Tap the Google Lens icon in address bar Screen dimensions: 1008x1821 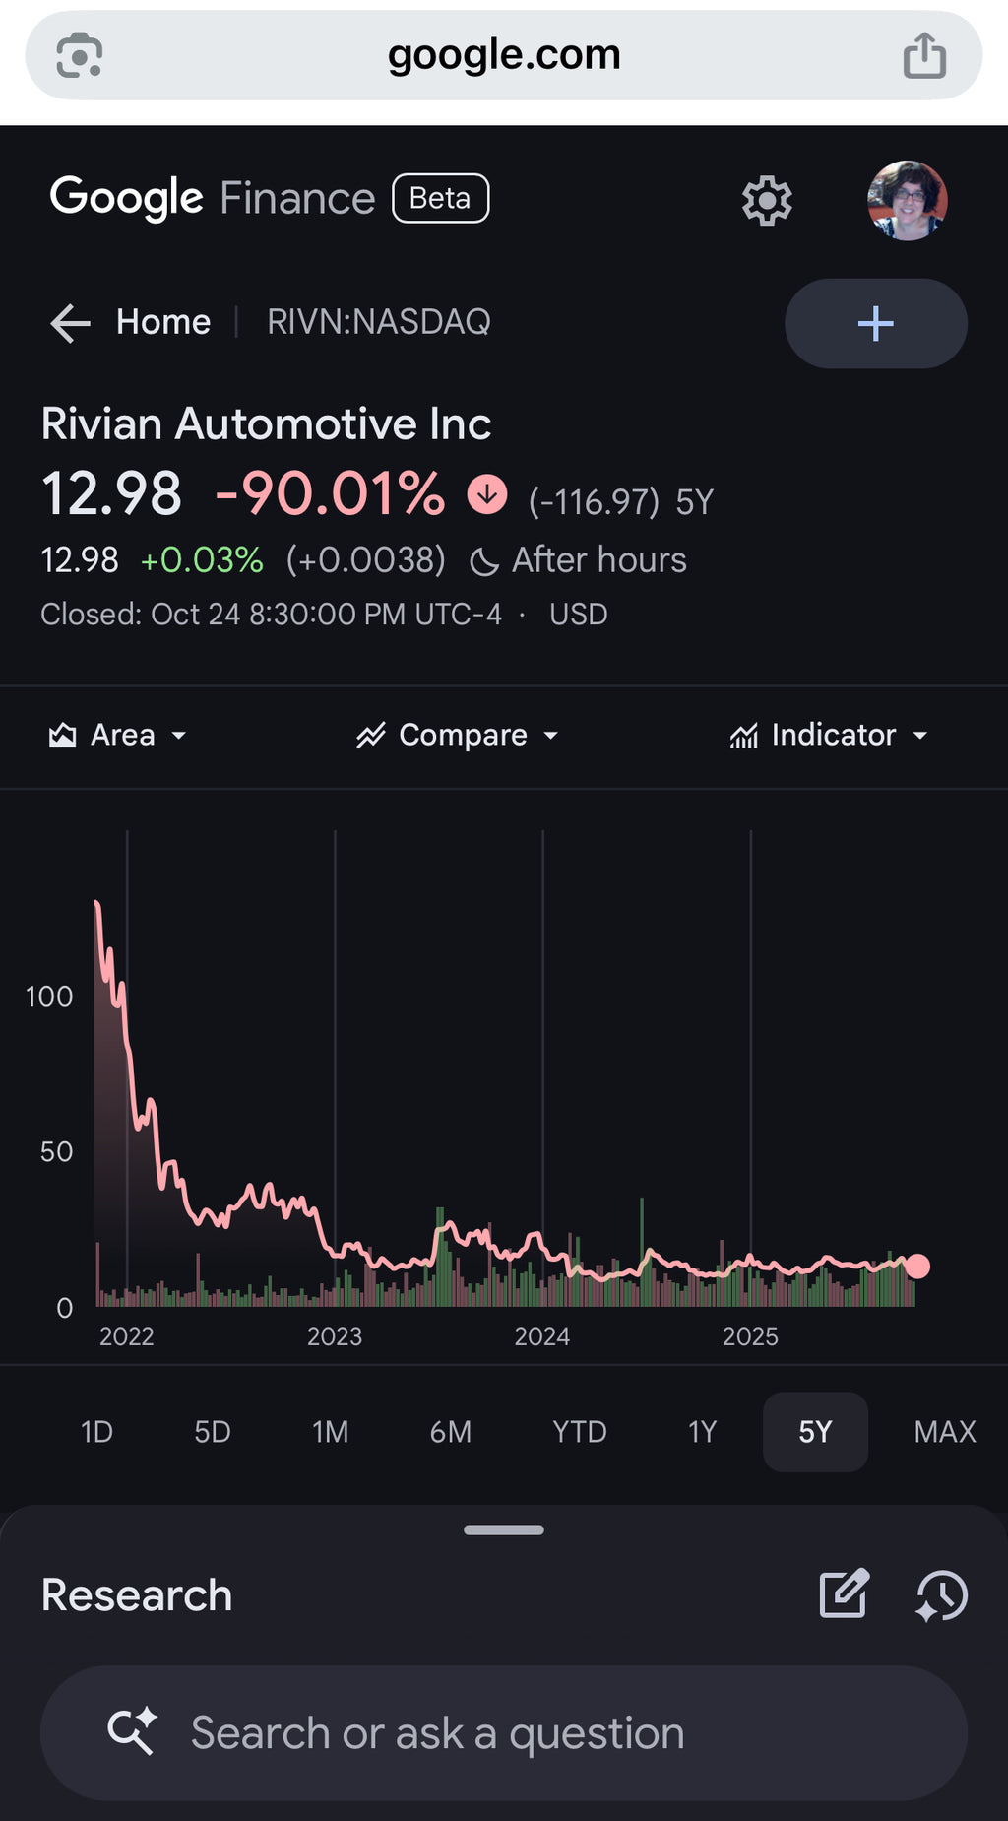click(80, 55)
